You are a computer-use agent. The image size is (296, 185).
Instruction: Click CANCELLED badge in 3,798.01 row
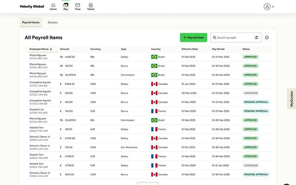tap(251, 166)
